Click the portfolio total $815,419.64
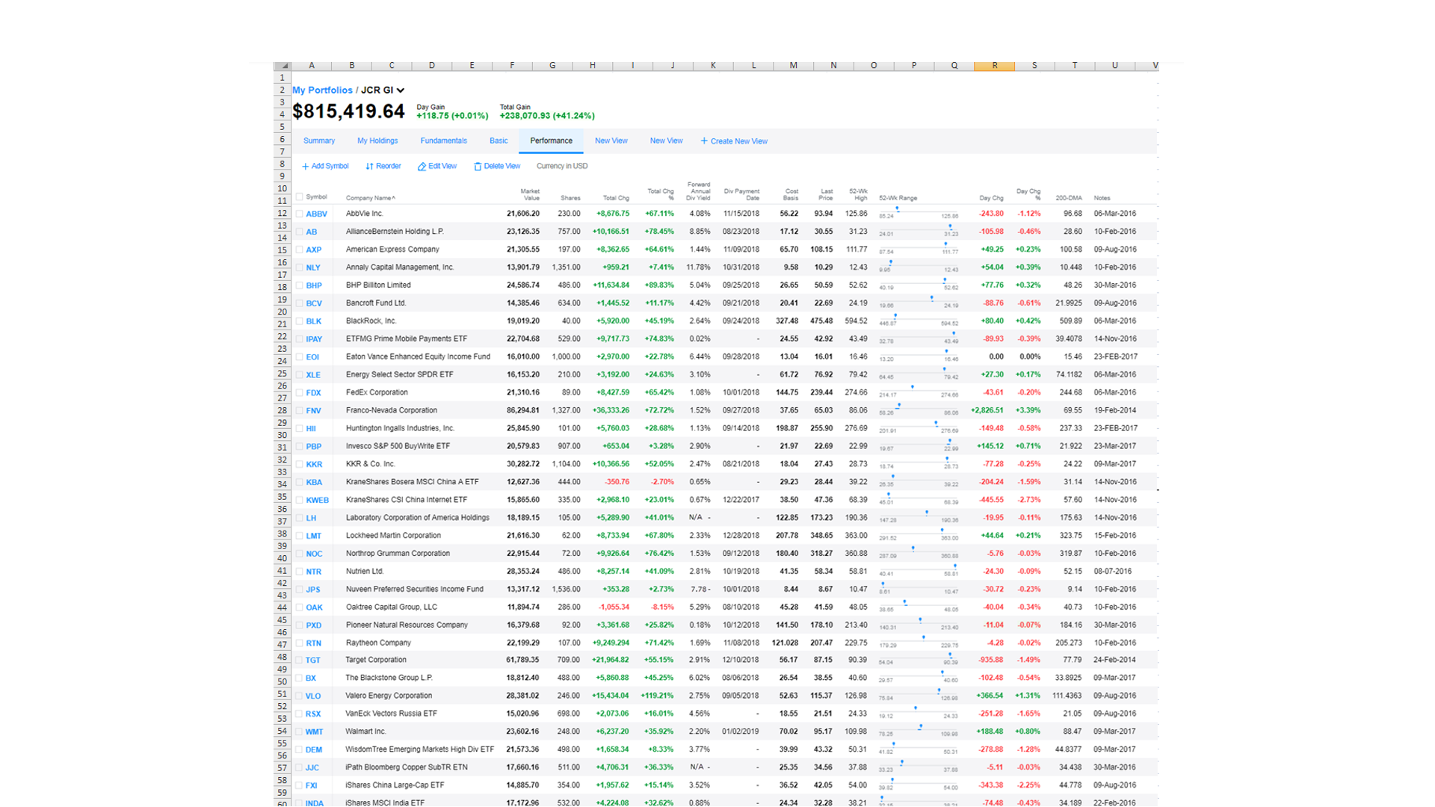Screen dimensions: 1435x807 pyautogui.click(x=348, y=111)
